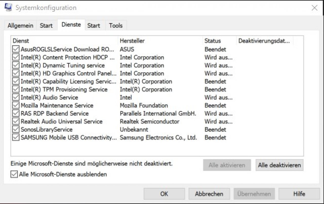Image resolution: width=324 pixels, height=204 pixels.
Task: Click 'Samsung Electronics Co., Ltd.' text
Action: click(158, 138)
